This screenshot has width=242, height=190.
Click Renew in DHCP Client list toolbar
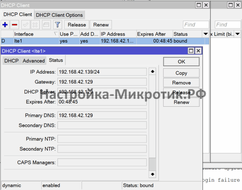coord(101,24)
